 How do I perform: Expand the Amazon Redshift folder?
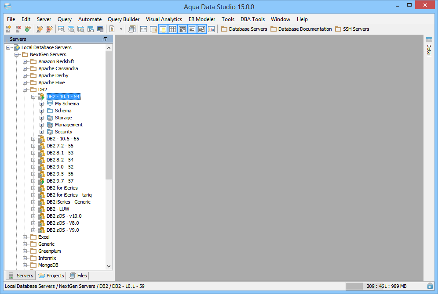[x=25, y=61]
